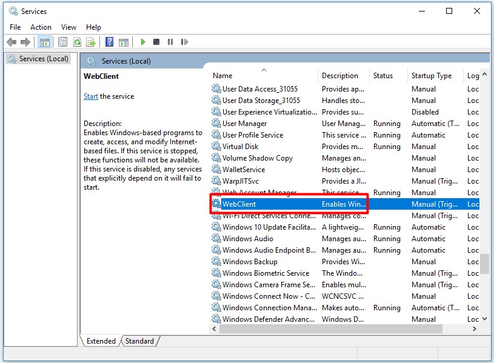Click 'Hosts objec...' description cell

(343, 170)
